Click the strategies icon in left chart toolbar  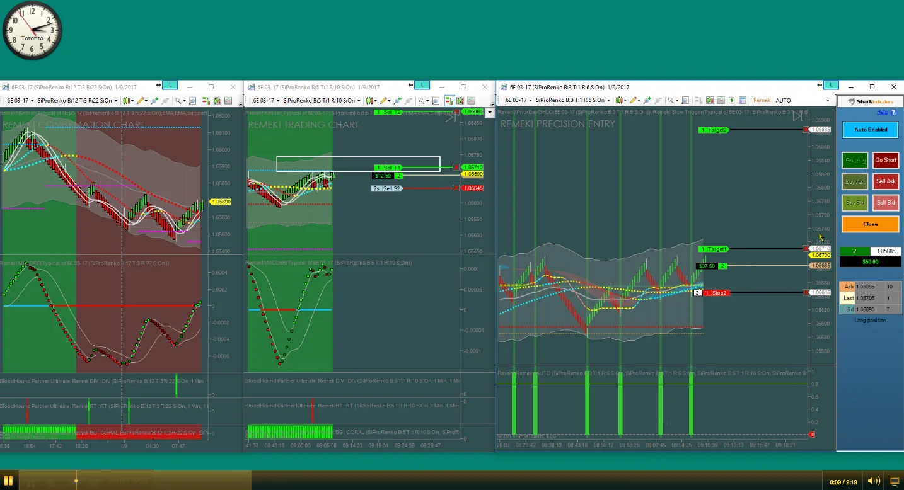[228, 100]
